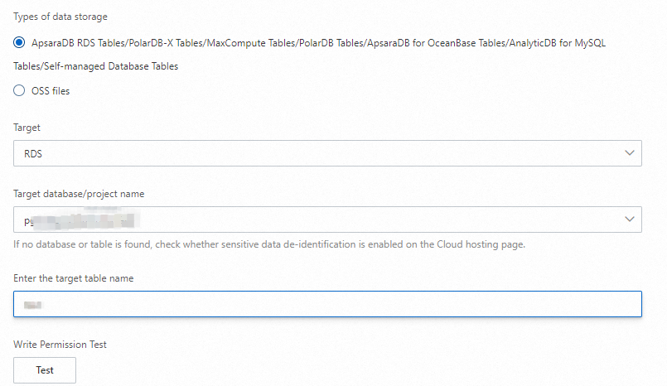Select the ApsaraDB RDS Tables radio button

tap(19, 41)
